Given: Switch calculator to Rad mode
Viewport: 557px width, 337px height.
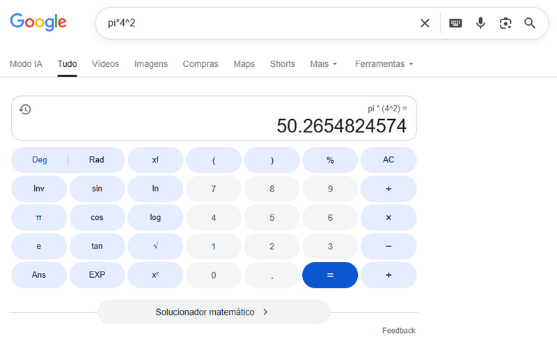Looking at the screenshot, I should (97, 160).
